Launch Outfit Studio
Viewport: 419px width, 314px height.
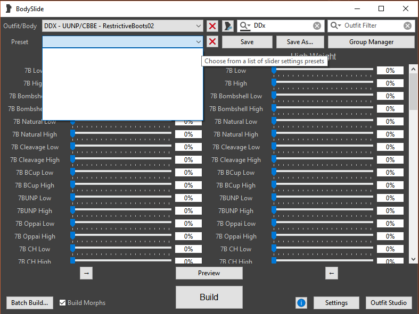coord(389,303)
